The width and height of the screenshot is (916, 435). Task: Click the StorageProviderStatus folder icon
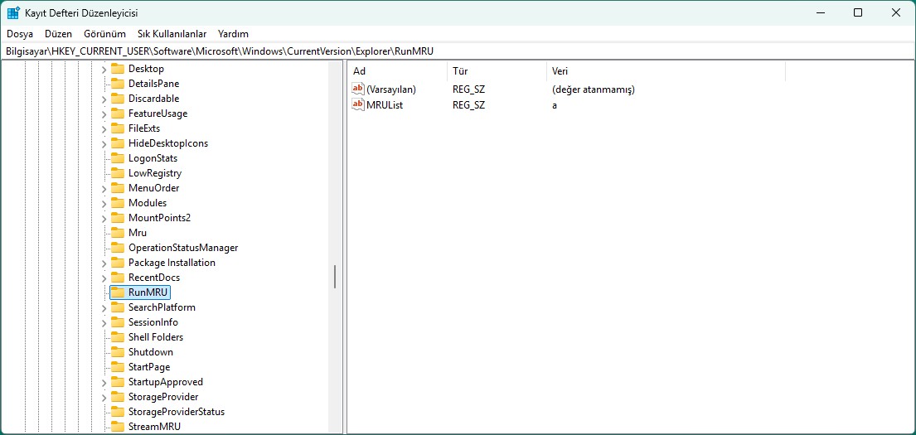tap(118, 412)
